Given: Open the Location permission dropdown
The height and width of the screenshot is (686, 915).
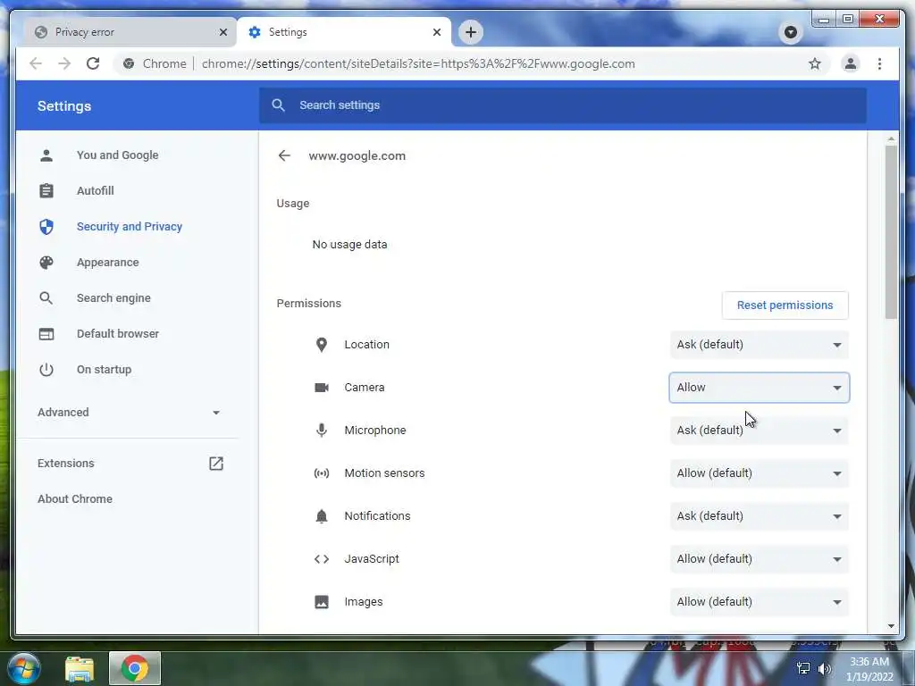Looking at the screenshot, I should point(760,345).
